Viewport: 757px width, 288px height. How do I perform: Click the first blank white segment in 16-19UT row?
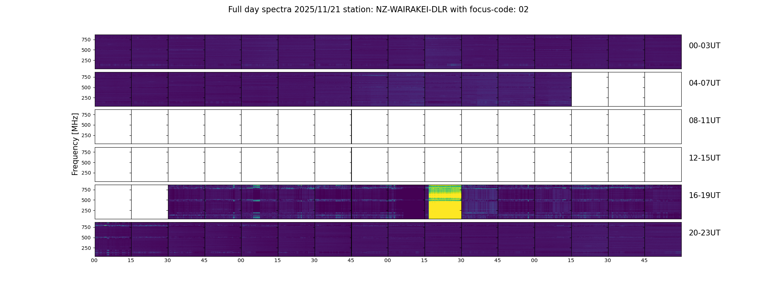coord(113,202)
